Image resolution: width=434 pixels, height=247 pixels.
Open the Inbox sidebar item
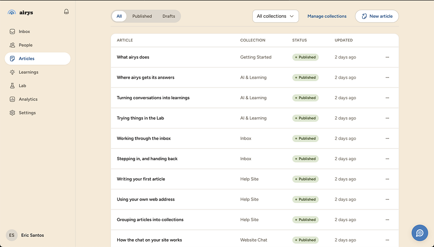[x=38, y=31]
